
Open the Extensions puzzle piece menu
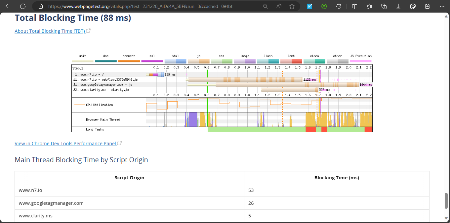[x=339, y=6]
